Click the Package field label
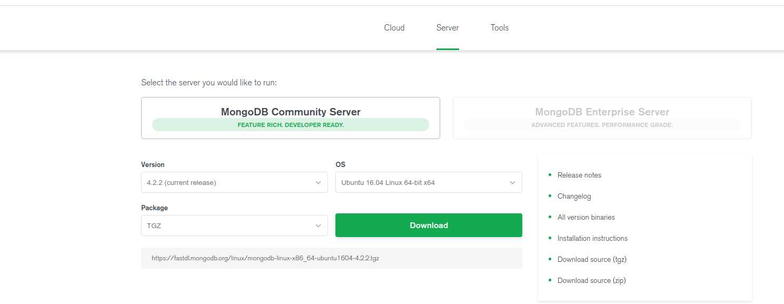Viewport: 784px width, 304px height. tap(154, 208)
